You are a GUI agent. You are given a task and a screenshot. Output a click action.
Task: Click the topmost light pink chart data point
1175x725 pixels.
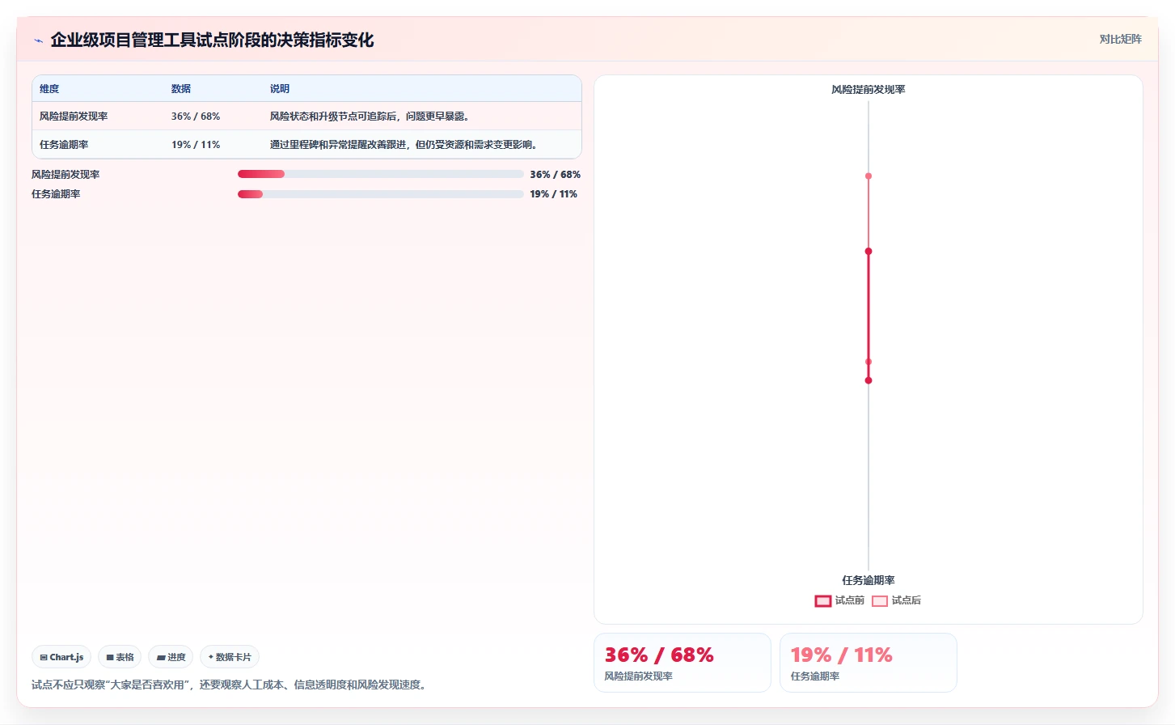[x=869, y=176]
